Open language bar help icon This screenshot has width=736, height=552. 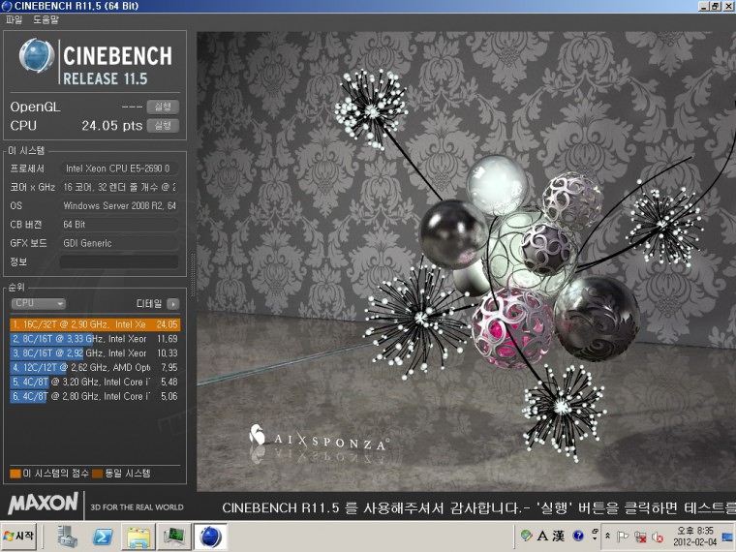pyautogui.click(x=578, y=536)
